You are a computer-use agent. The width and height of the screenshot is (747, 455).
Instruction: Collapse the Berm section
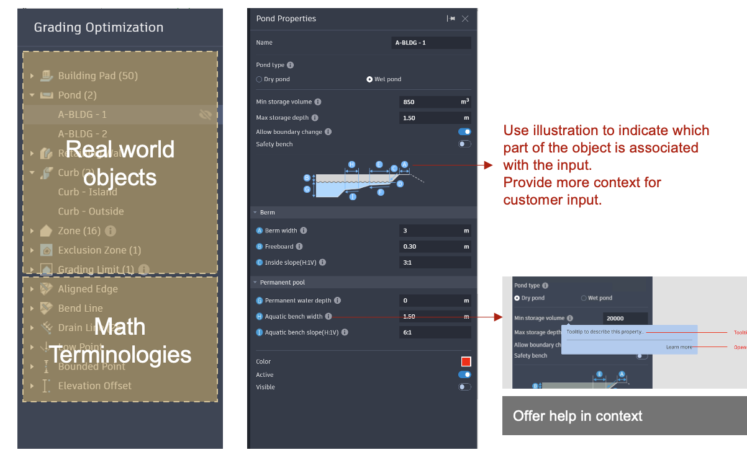255,213
